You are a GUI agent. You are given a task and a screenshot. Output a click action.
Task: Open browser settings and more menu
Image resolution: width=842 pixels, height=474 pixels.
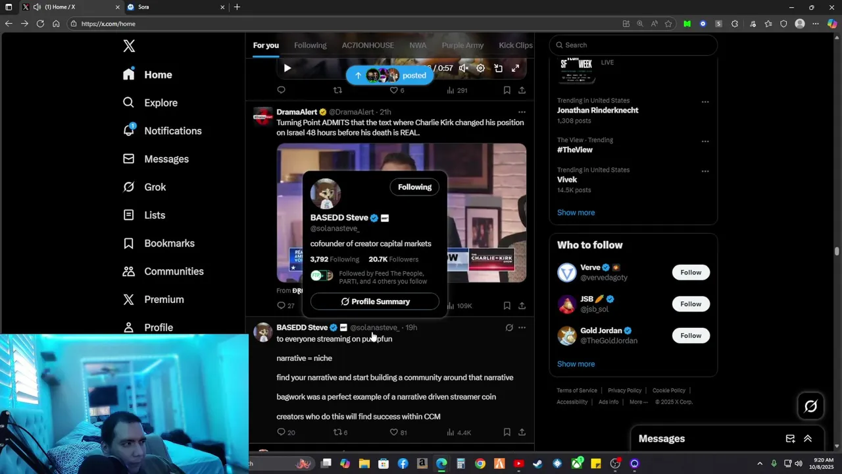[x=816, y=24]
